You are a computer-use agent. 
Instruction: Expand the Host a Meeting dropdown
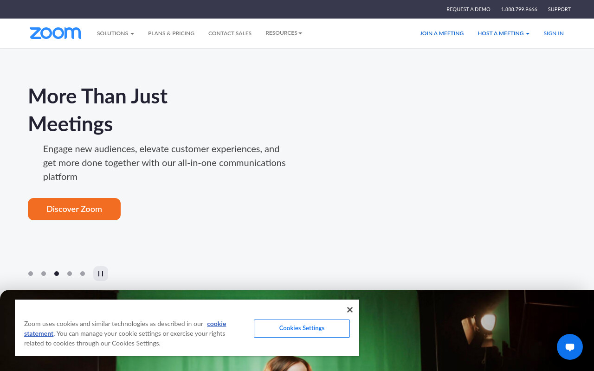(x=504, y=33)
